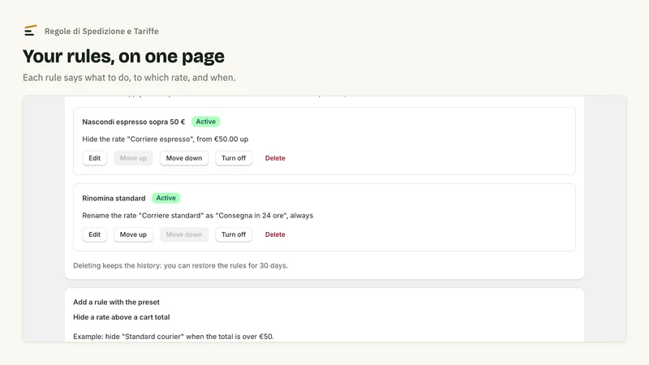Click the Active badge on Rinomina standard rule
Image resolution: width=649 pixels, height=365 pixels.
click(x=166, y=198)
